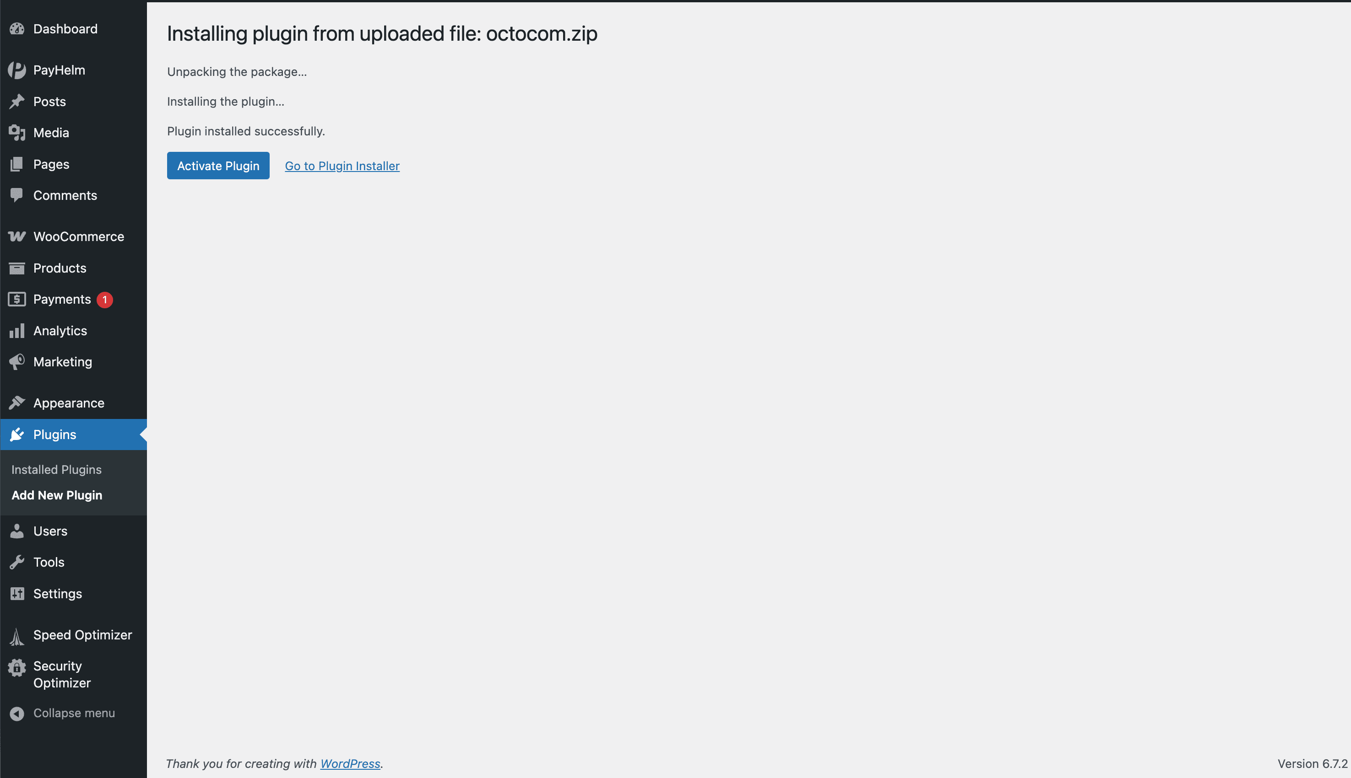
Task: Open the WordPress footer link
Action: coord(350,763)
